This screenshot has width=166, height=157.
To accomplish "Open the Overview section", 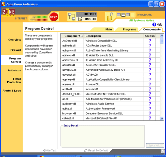I will pos(15,40).
